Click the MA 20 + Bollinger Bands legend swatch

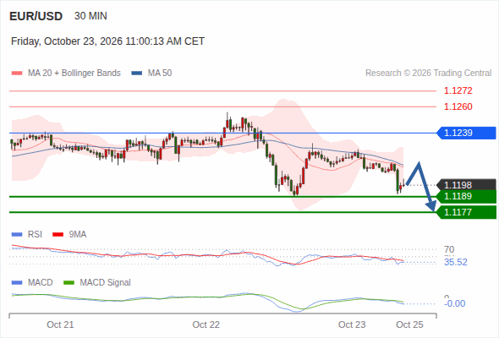[17, 74]
